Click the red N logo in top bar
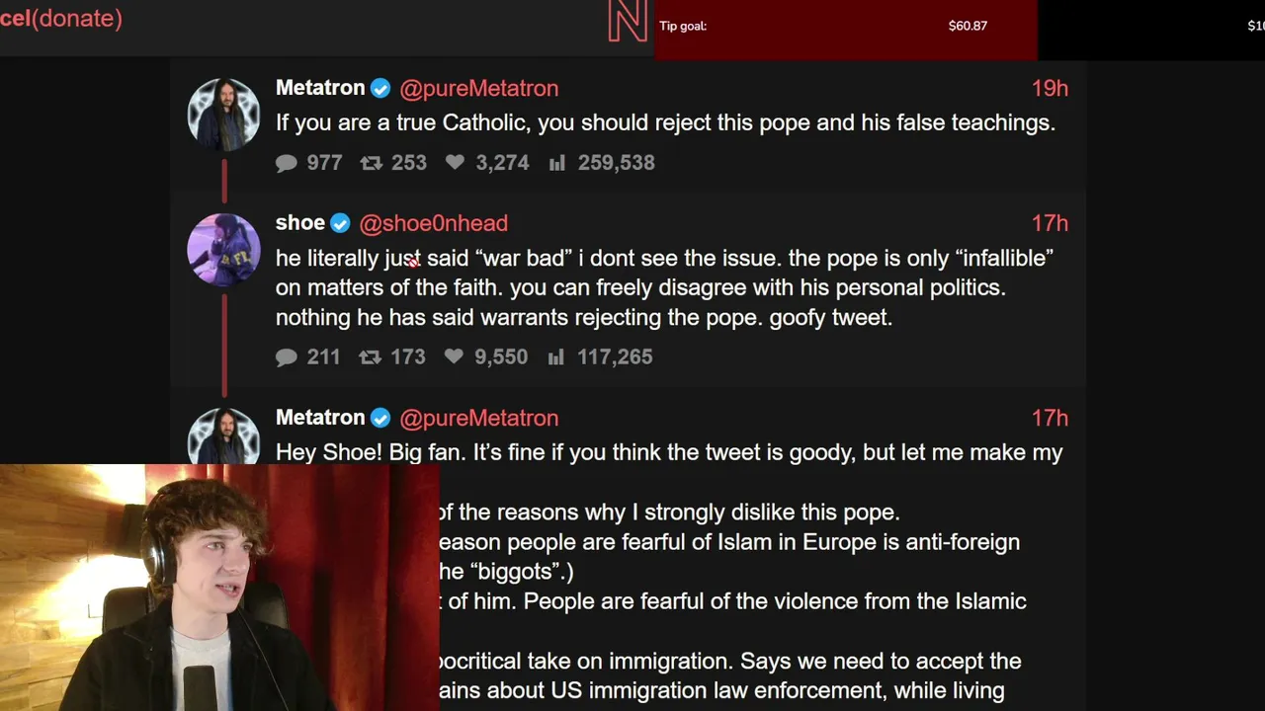The image size is (1265, 711). 628,22
